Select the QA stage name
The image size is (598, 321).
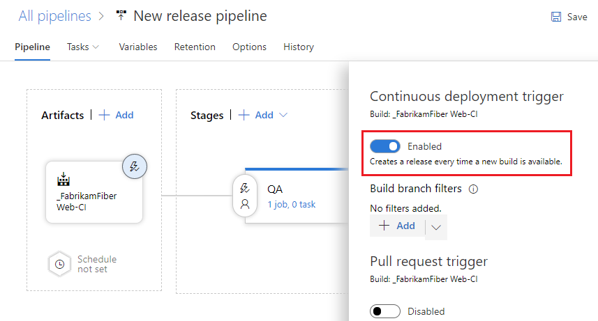(275, 189)
